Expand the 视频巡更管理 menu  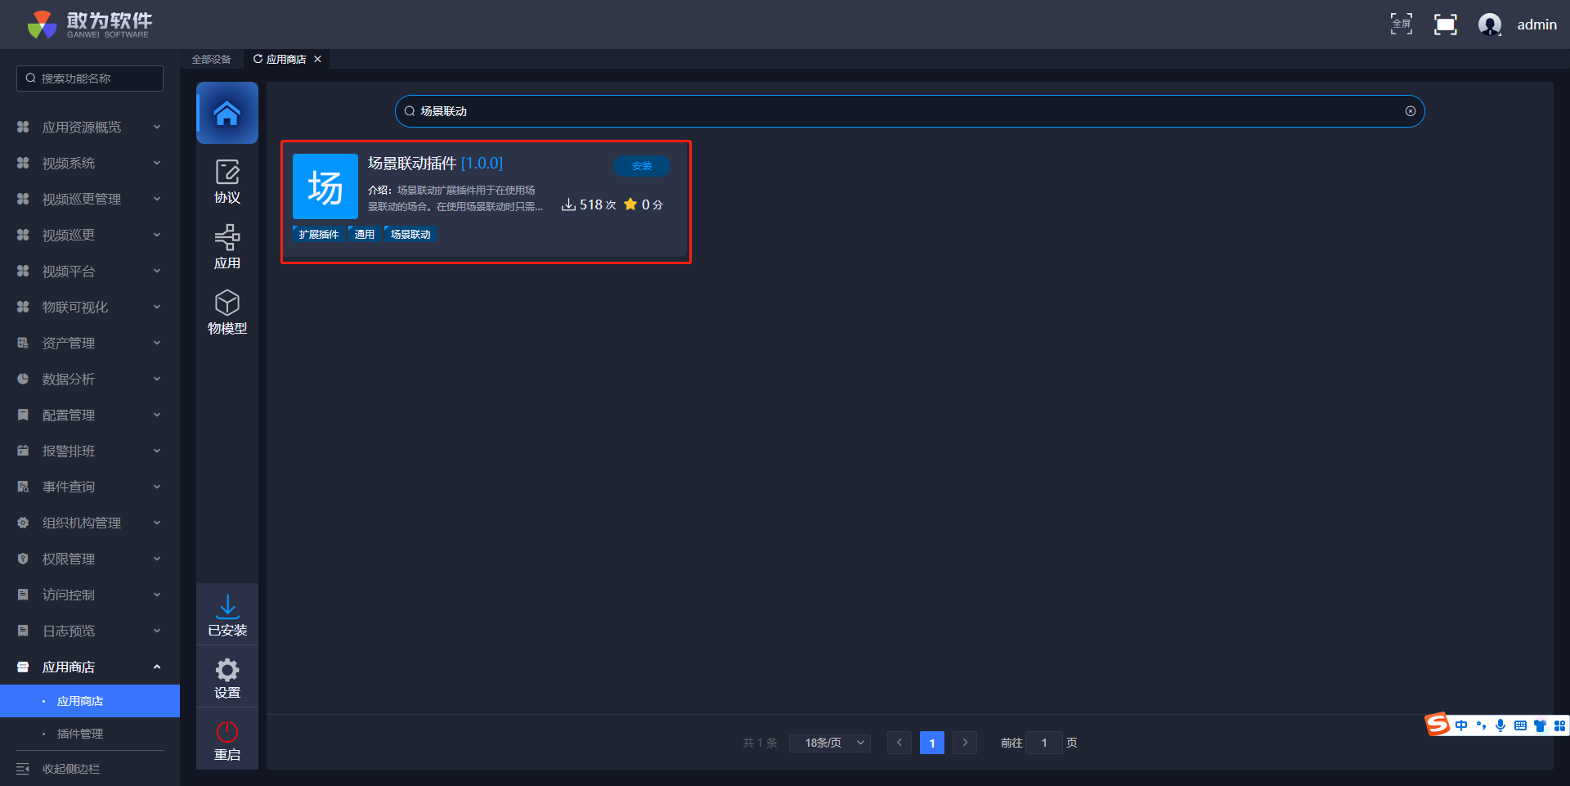[x=90, y=199]
